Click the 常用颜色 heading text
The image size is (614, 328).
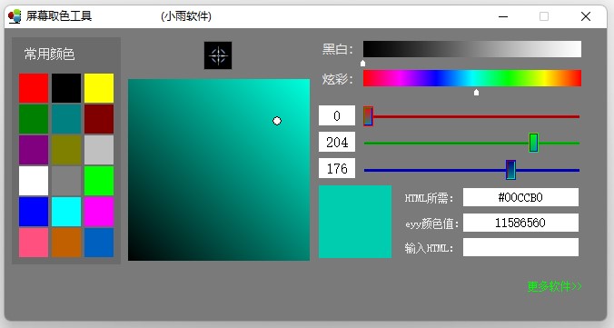[x=49, y=54]
